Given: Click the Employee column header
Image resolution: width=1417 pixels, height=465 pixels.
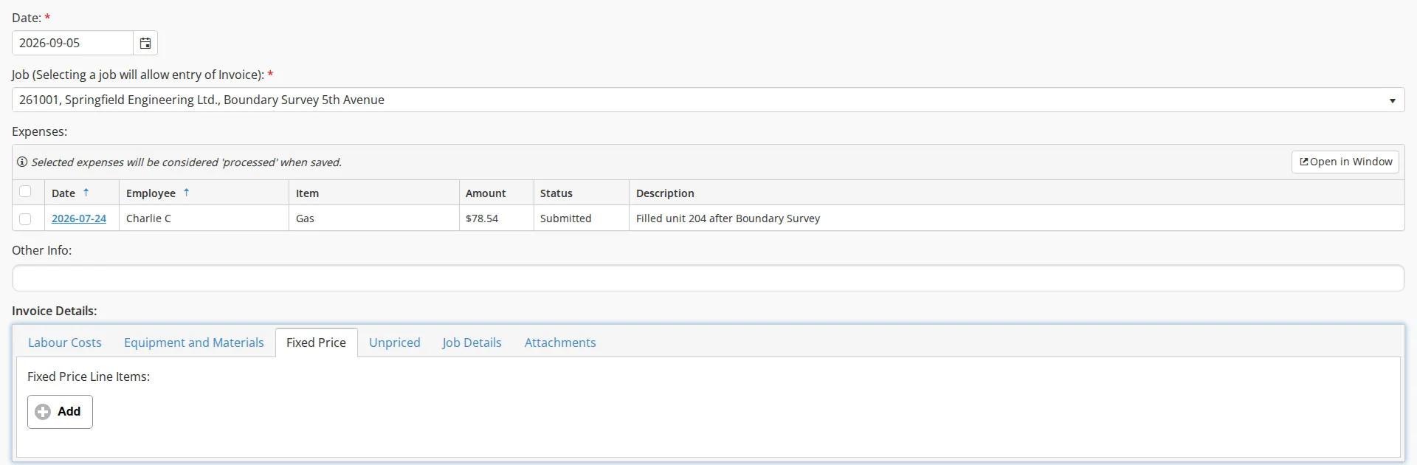Looking at the screenshot, I should 204,193.
